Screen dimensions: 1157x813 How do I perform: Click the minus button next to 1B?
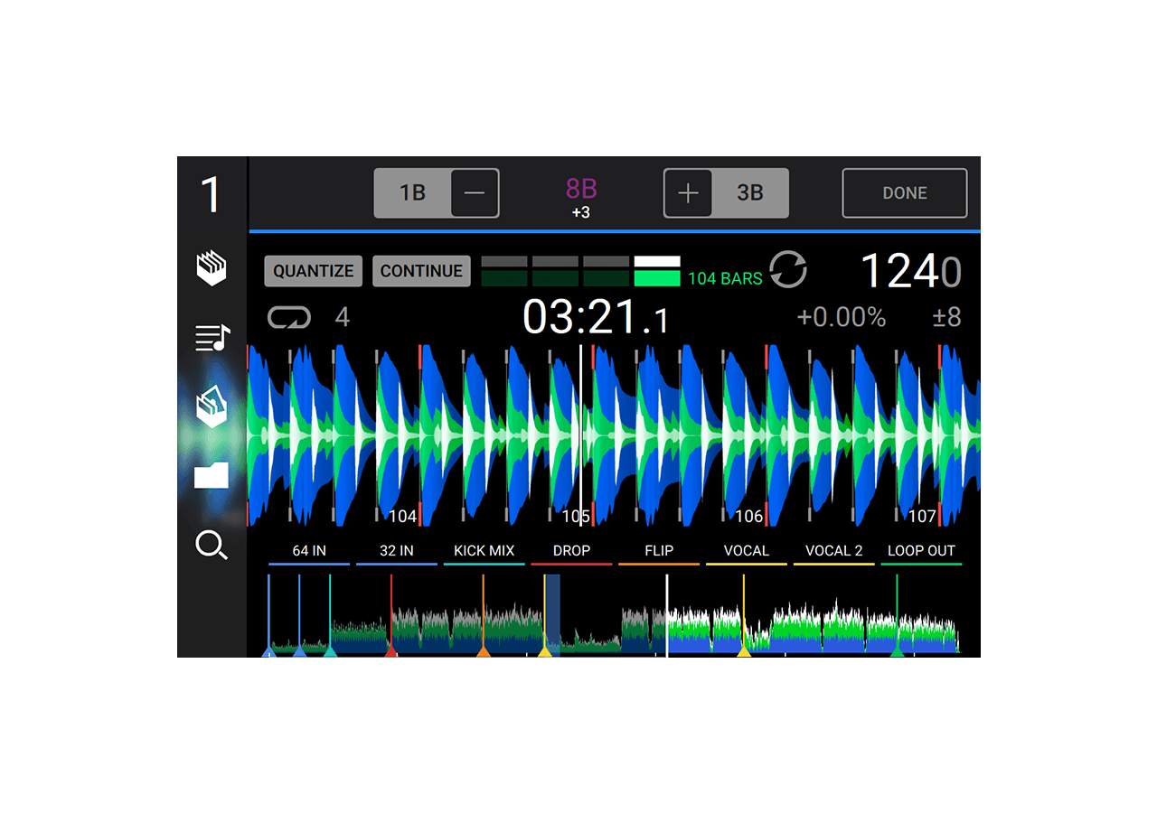coord(475,193)
